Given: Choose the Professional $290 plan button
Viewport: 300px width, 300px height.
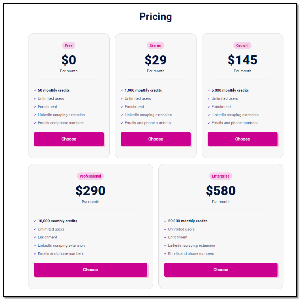Looking at the screenshot, I should click(91, 270).
